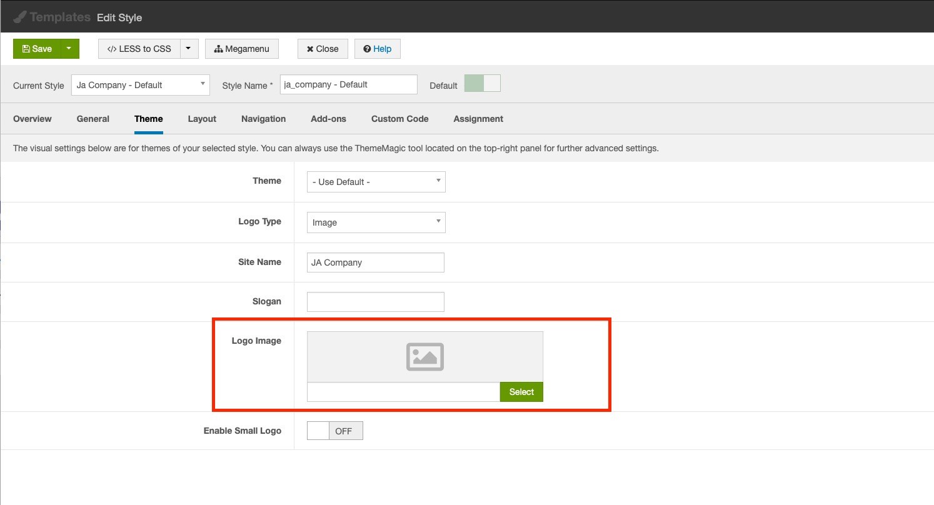This screenshot has width=934, height=505.
Task: Expand the LESS to CSS dropdown arrow
Action: click(x=189, y=49)
